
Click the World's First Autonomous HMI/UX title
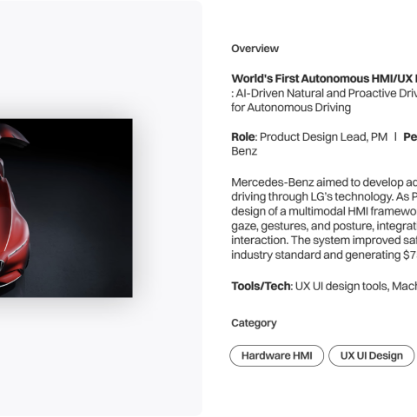324,79
